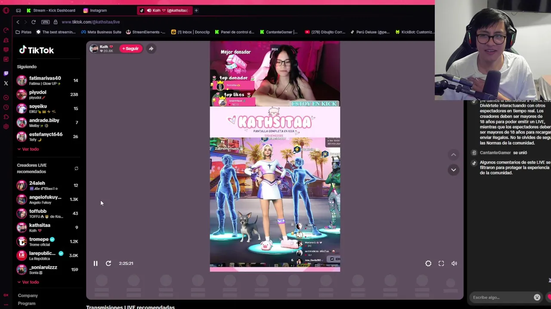Click the TikTok logo
551x309 pixels.
tap(37, 50)
